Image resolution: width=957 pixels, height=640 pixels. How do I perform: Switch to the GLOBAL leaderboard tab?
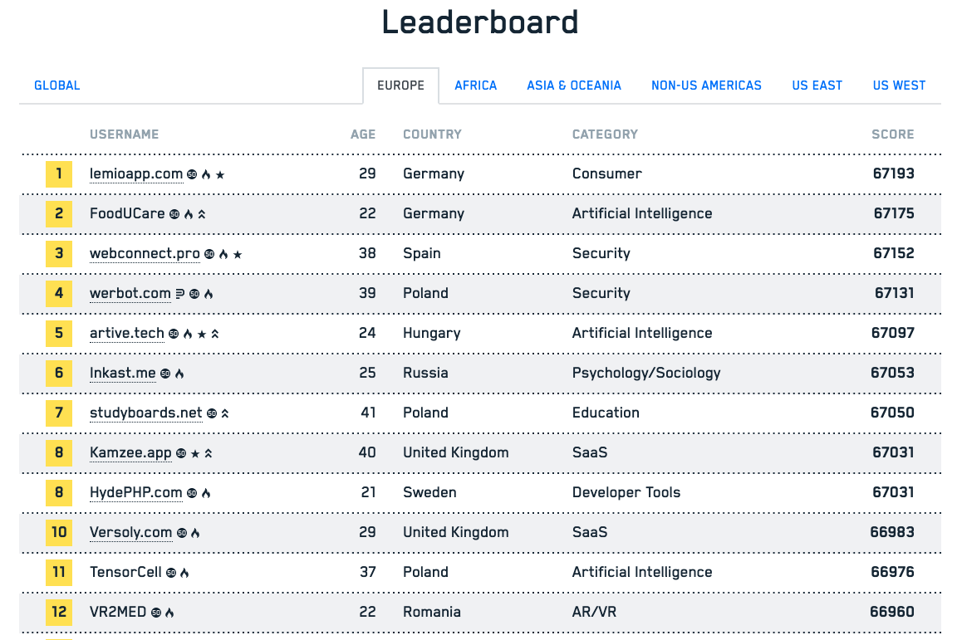click(56, 85)
